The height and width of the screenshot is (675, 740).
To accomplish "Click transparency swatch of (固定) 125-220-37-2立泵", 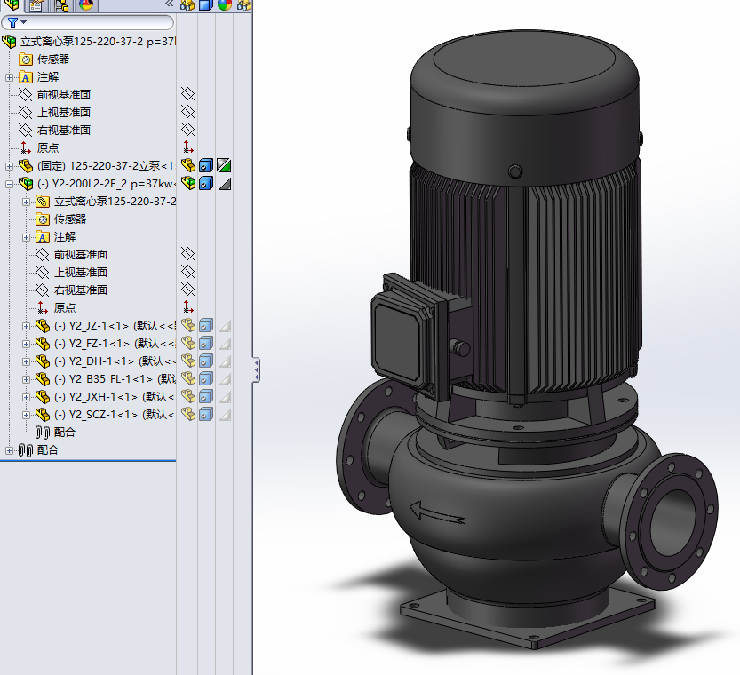I will (224, 165).
